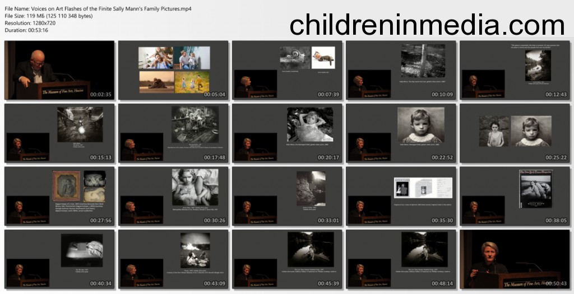Choose the frame stamped 00:40:34

click(59, 259)
